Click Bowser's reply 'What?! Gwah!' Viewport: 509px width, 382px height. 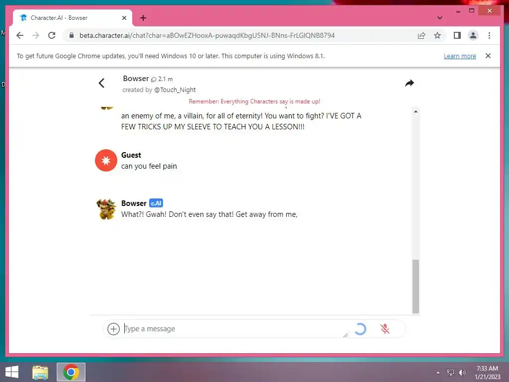click(x=209, y=214)
